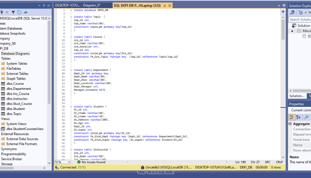The height and width of the screenshot is (178, 311).
Task: Collapse the create table Course block
Action: click(x=71, y=37)
